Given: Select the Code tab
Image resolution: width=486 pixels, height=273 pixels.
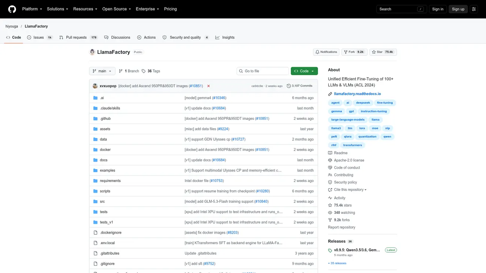Looking at the screenshot, I should coord(14,38).
